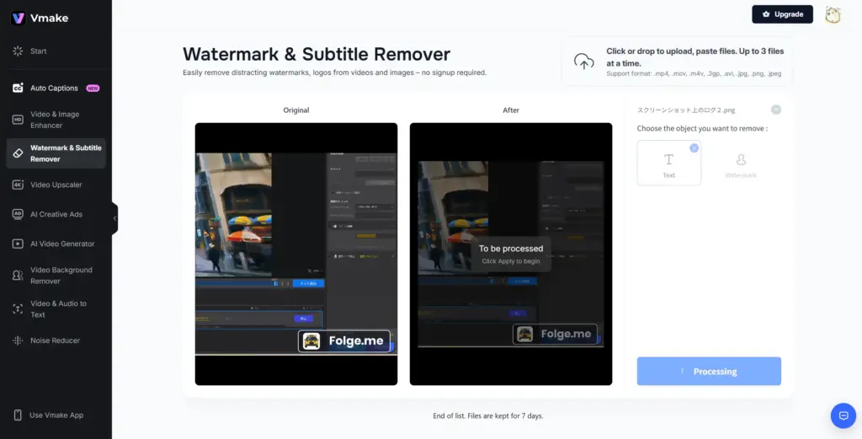Click the Vmake brand name text
The width and height of the screenshot is (862, 439).
pos(49,19)
